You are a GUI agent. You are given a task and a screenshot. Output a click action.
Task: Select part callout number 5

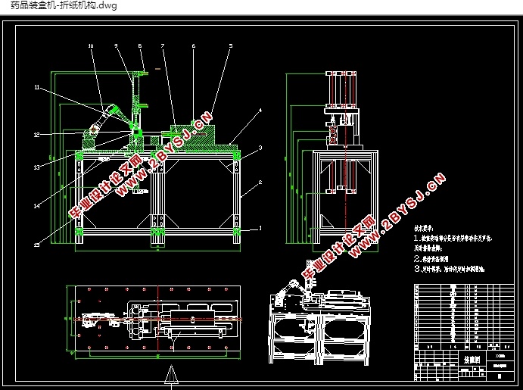pos(231,45)
